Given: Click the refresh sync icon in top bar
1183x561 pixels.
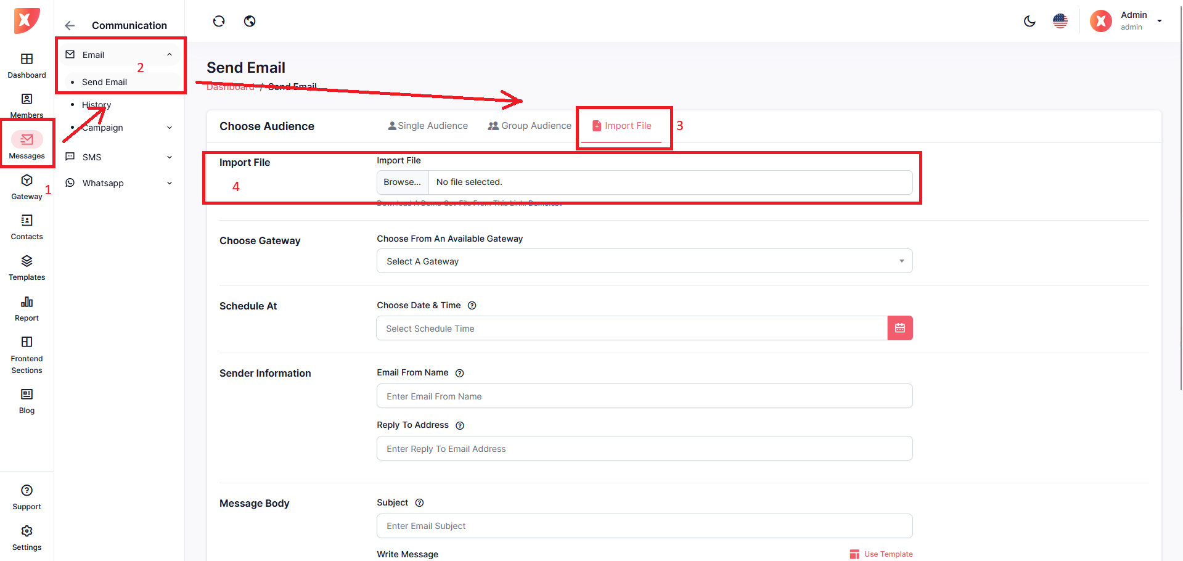Looking at the screenshot, I should pyautogui.click(x=219, y=22).
